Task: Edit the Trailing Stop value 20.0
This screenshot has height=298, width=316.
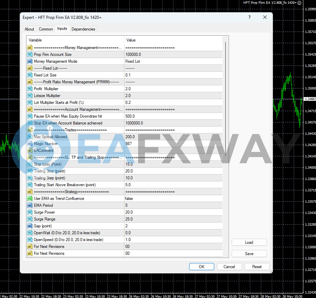Action: pyautogui.click(x=173, y=171)
